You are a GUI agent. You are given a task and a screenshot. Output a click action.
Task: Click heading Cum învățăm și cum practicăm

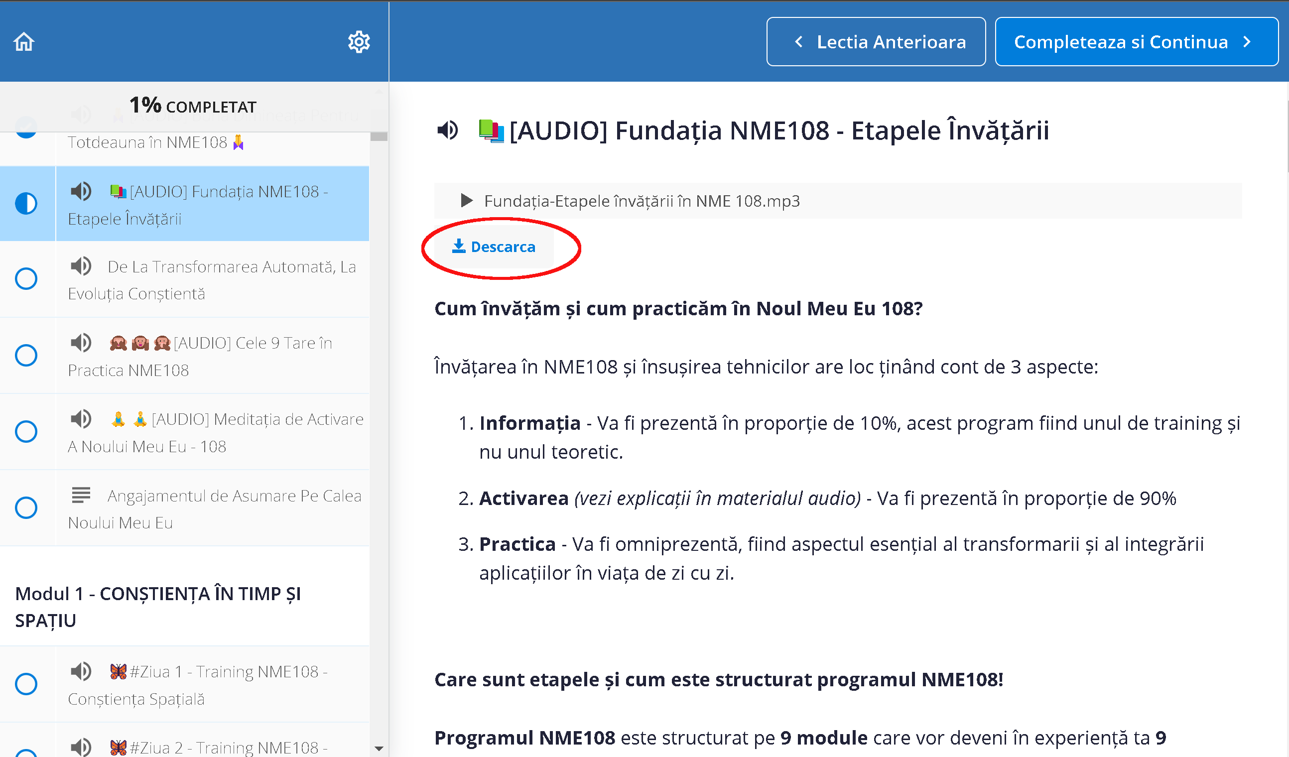click(678, 309)
